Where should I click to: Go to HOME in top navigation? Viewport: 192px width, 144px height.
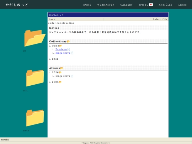click(87, 5)
